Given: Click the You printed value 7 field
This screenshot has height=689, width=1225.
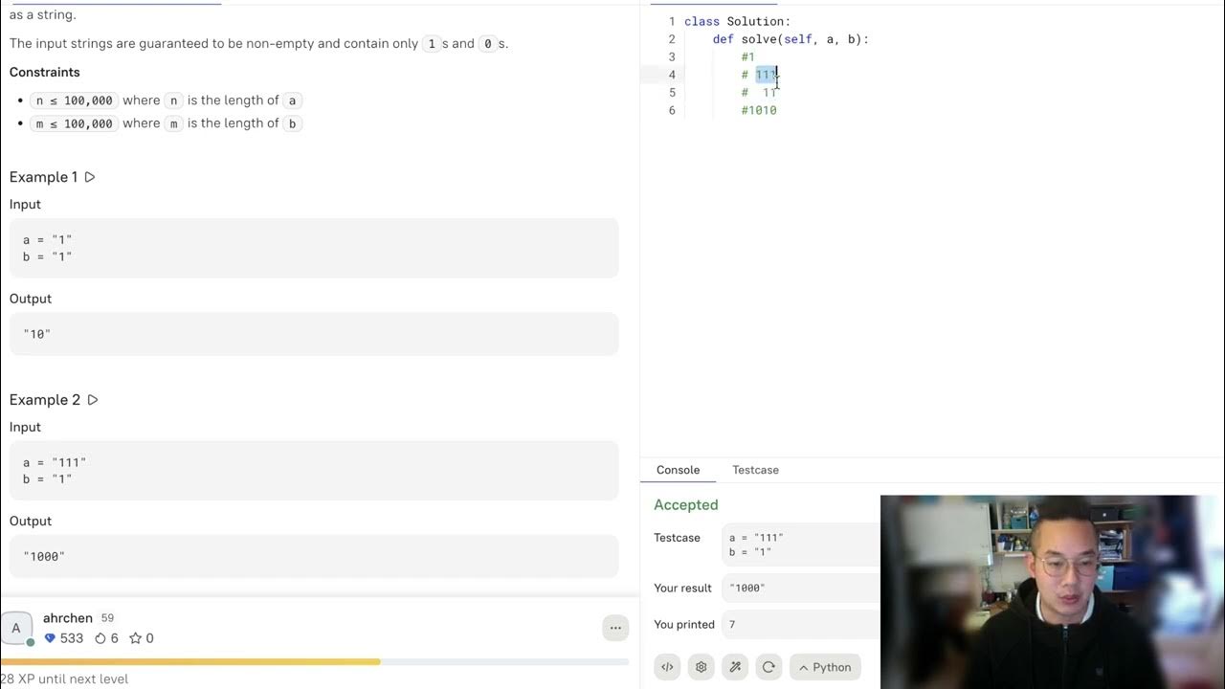Looking at the screenshot, I should pos(800,624).
